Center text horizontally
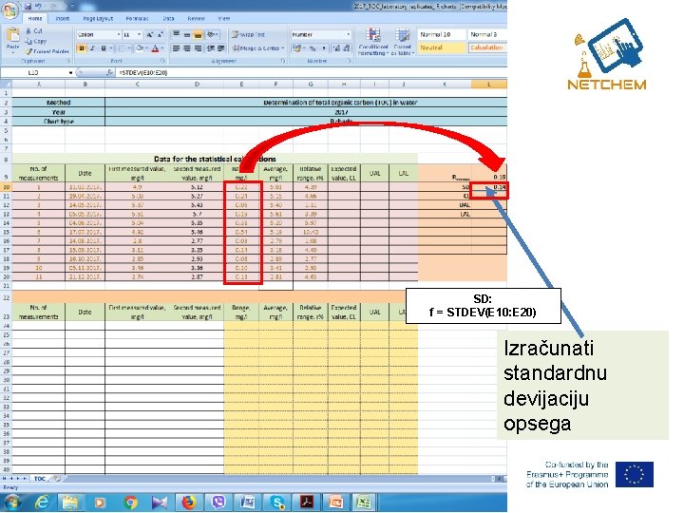This screenshot has height=513, width=684. [187, 48]
